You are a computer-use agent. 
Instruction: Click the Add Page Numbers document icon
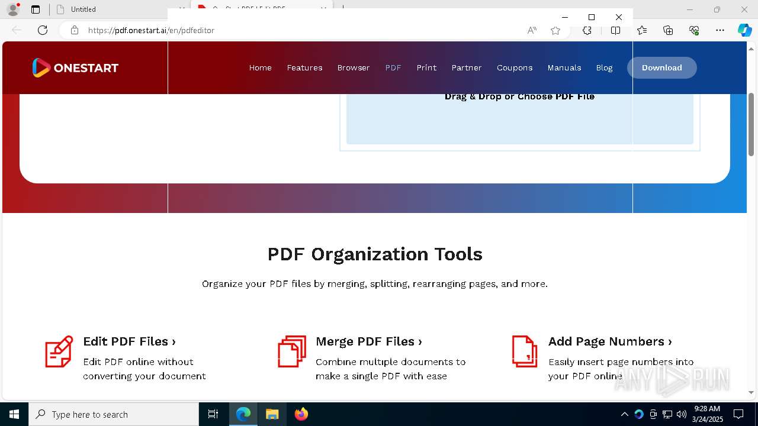click(x=525, y=351)
